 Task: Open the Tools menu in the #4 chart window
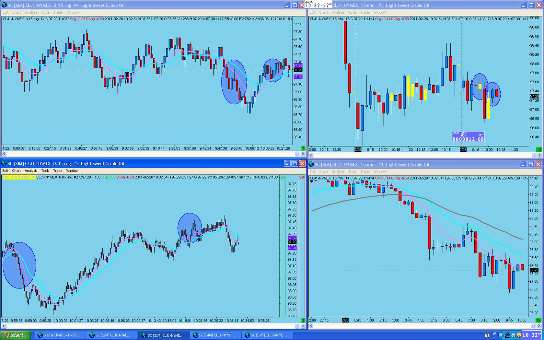tap(45, 12)
